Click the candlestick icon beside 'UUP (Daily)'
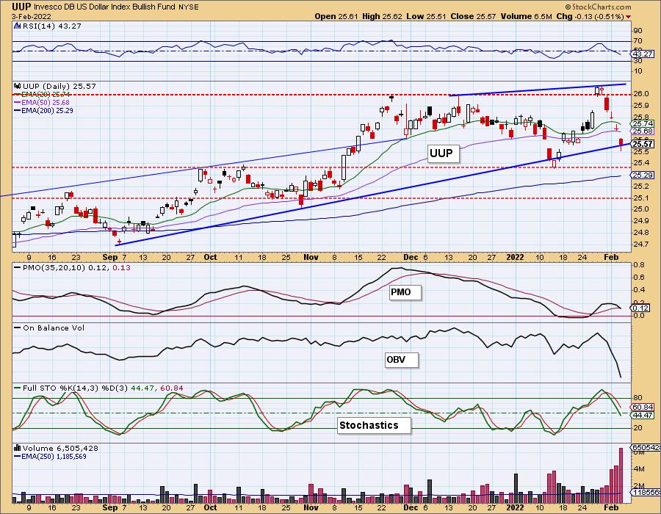The width and height of the screenshot is (661, 514). [x=18, y=86]
